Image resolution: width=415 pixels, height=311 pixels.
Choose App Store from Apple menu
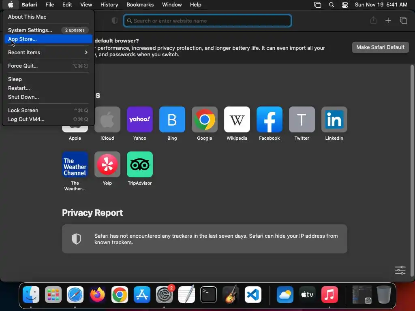48,39
